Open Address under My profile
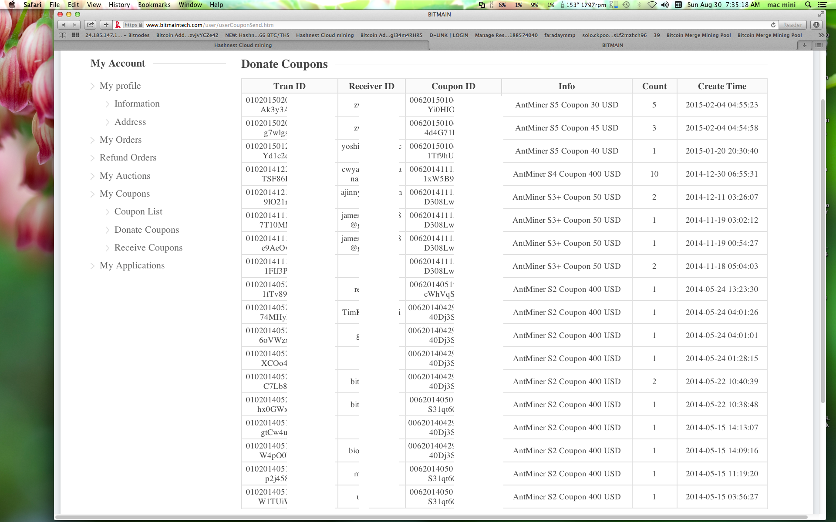Image resolution: width=836 pixels, height=522 pixels. click(130, 122)
